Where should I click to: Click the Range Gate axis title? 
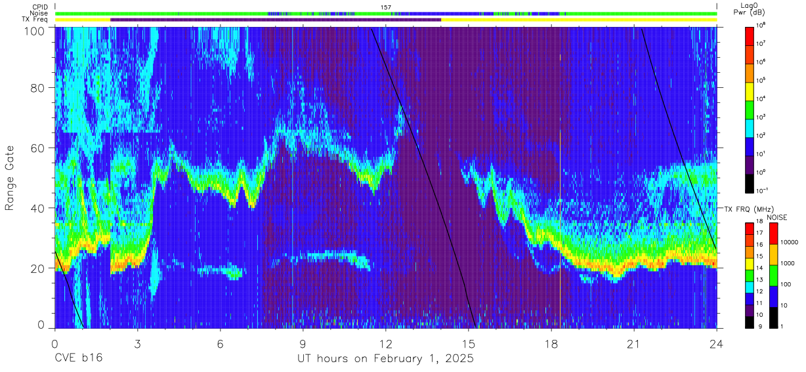(x=11, y=178)
